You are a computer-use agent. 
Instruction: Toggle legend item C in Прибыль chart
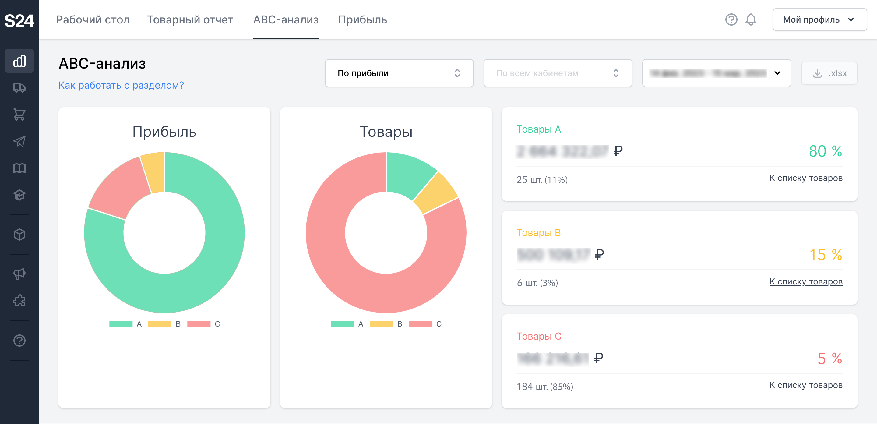pyautogui.click(x=204, y=324)
